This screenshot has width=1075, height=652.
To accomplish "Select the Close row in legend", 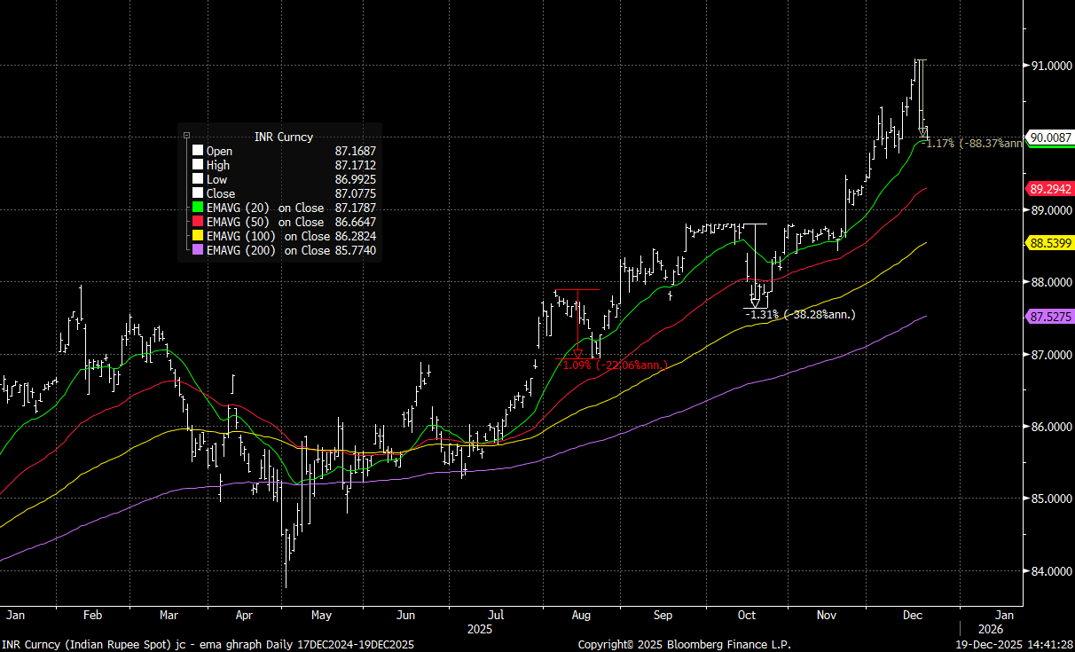I will (x=221, y=194).
